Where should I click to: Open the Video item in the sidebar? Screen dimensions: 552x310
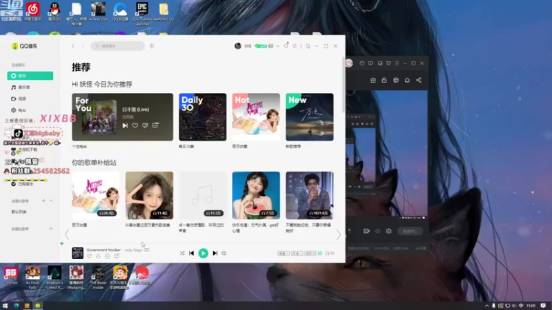(19, 99)
